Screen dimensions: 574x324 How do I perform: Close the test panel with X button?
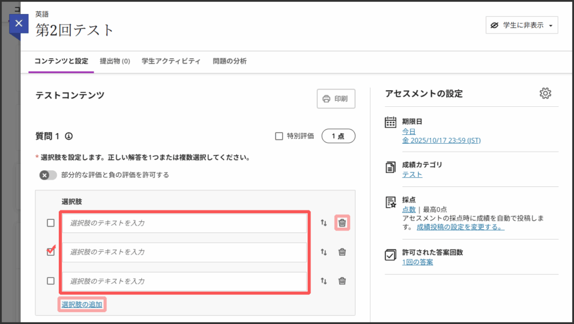point(18,24)
